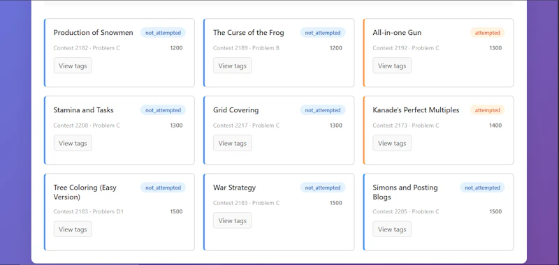Image resolution: width=559 pixels, height=265 pixels.
Task: Open View tags for All-in-one Gun
Action: pos(392,66)
